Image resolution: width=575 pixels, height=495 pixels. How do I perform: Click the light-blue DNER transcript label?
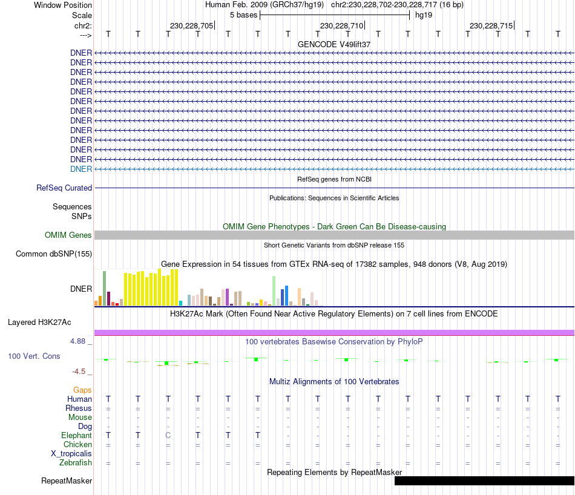(x=81, y=169)
